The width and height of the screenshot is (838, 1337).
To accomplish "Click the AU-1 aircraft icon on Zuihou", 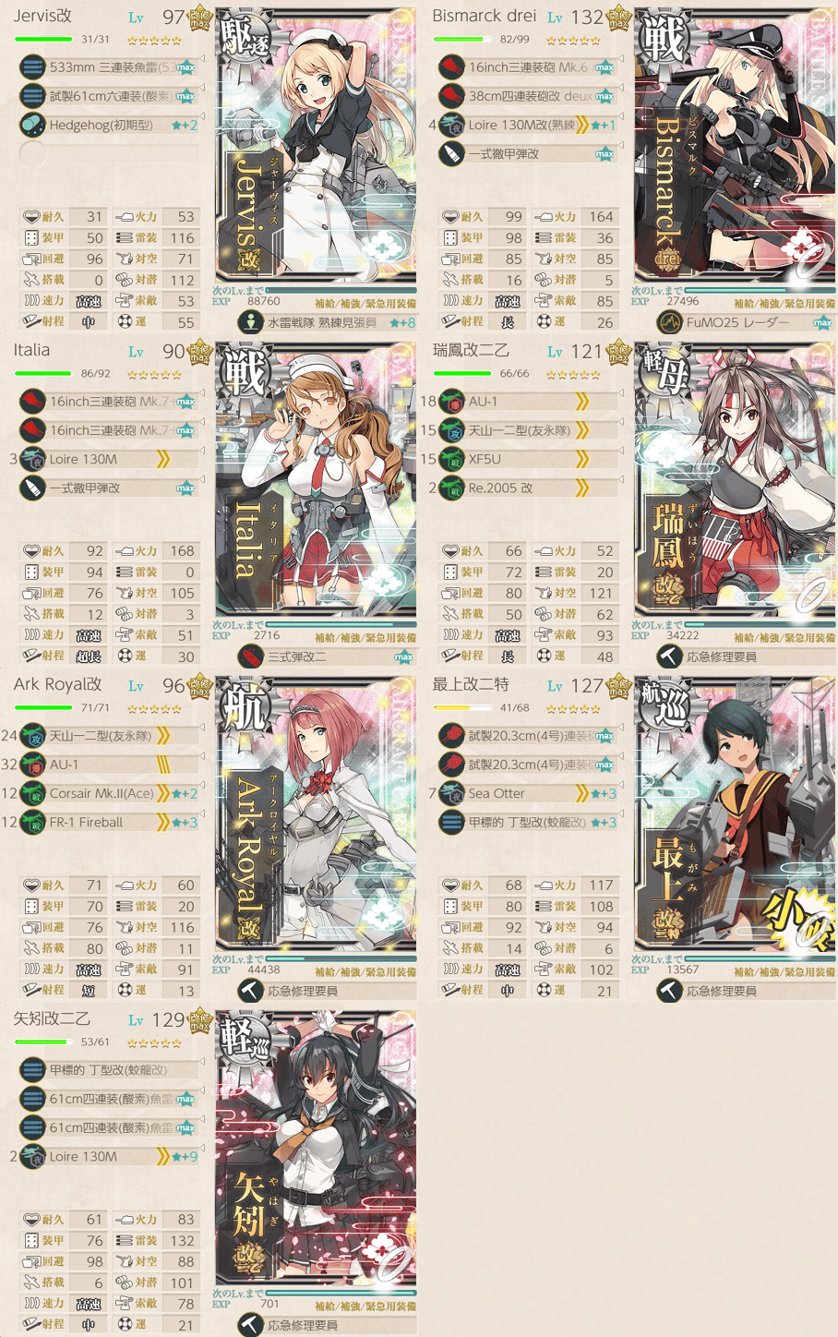I will [451, 402].
